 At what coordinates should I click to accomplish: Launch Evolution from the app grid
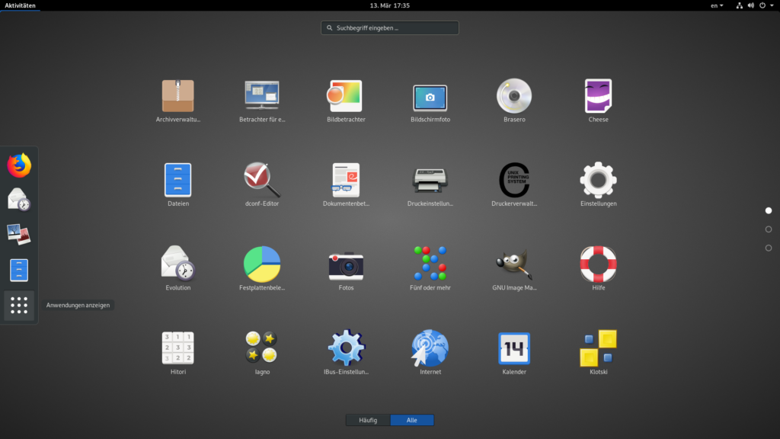[178, 269]
